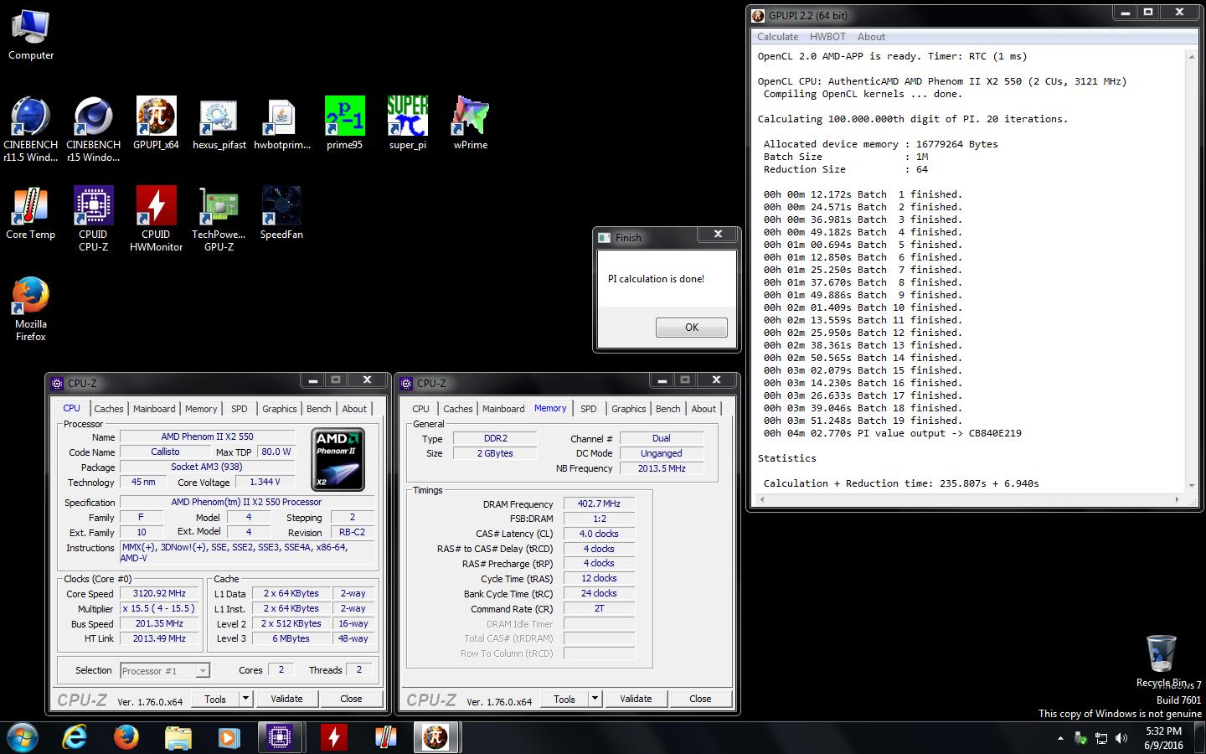Open Internet Explorer from taskbar
The height and width of the screenshot is (754, 1206).
75,737
